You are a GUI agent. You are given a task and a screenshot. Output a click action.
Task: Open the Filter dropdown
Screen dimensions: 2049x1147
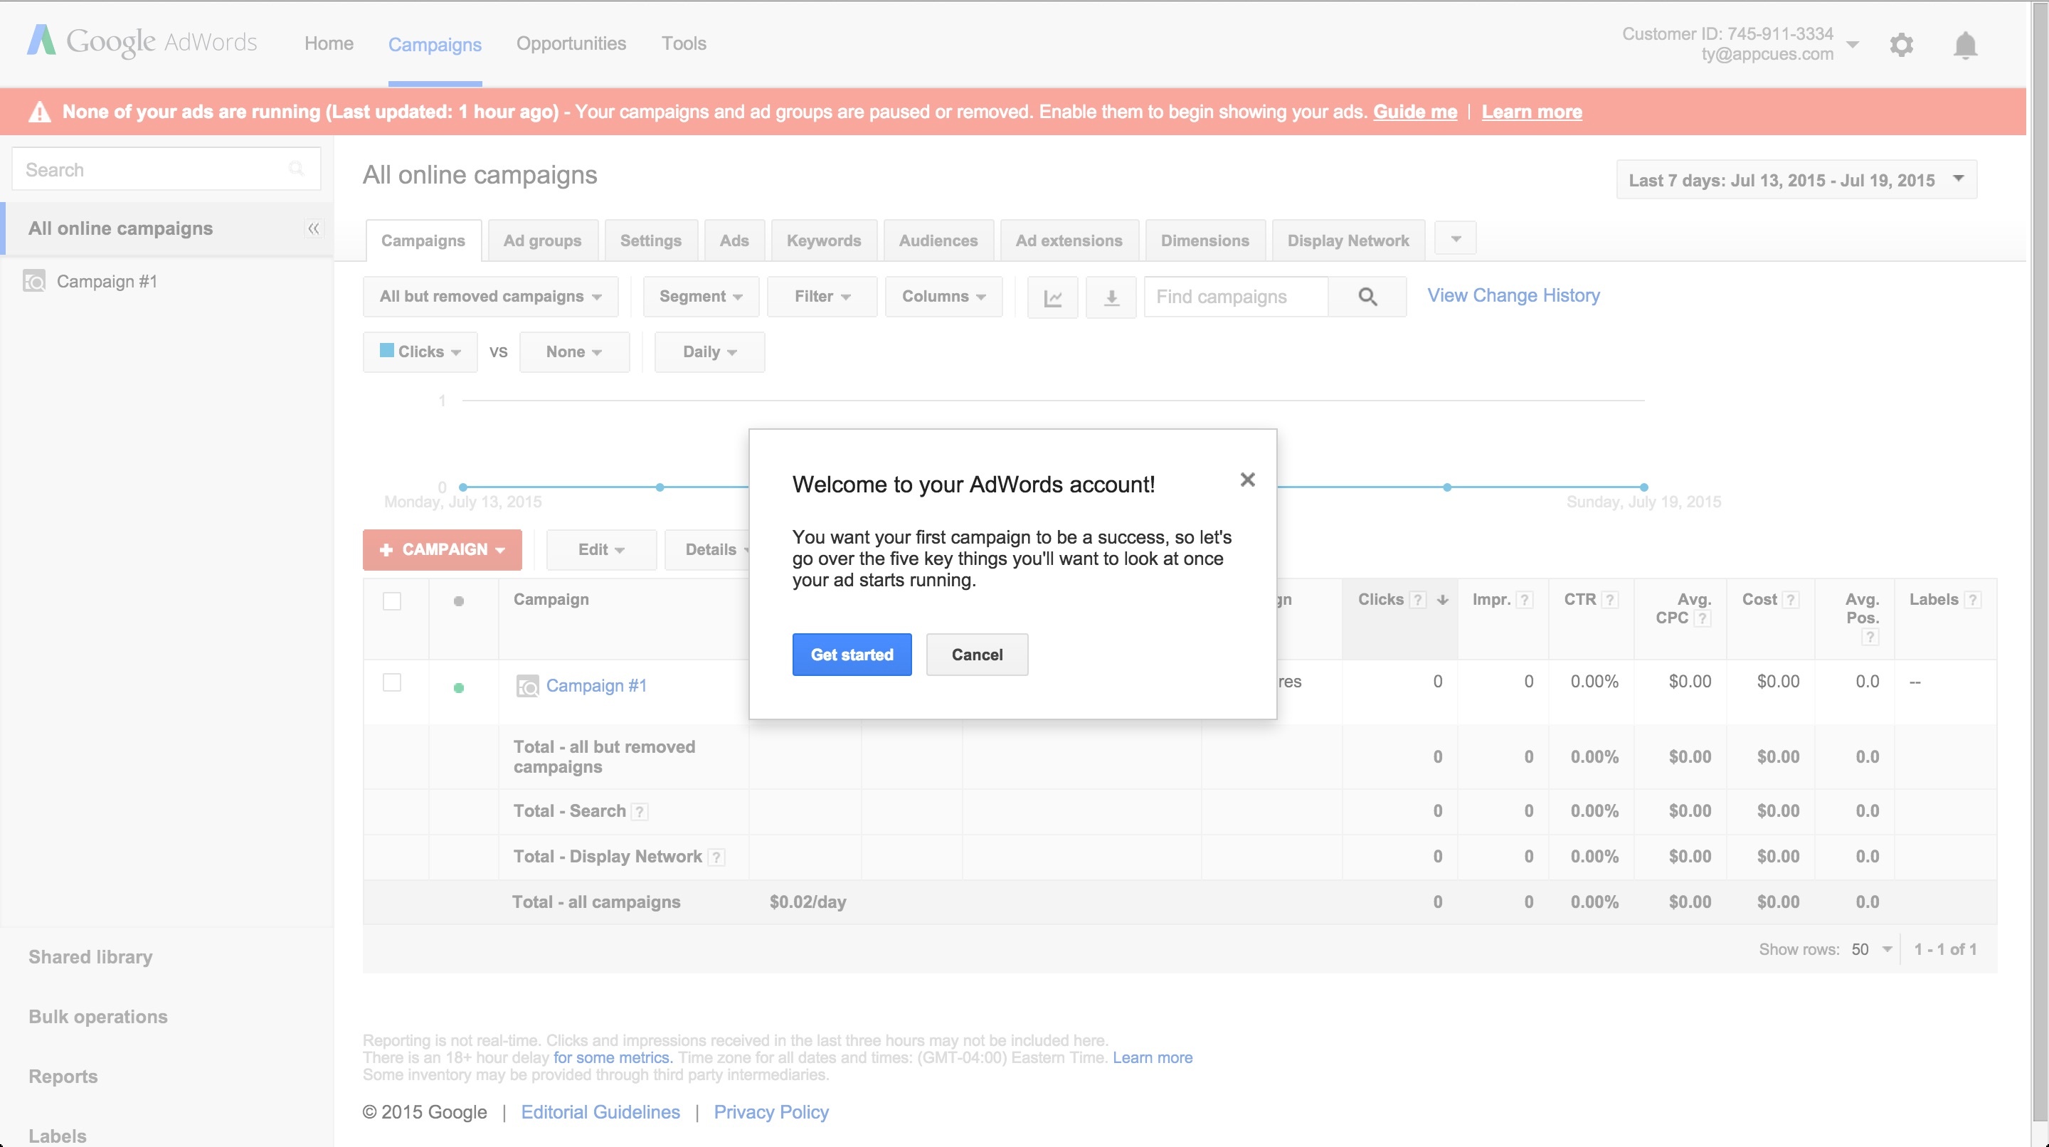822,297
